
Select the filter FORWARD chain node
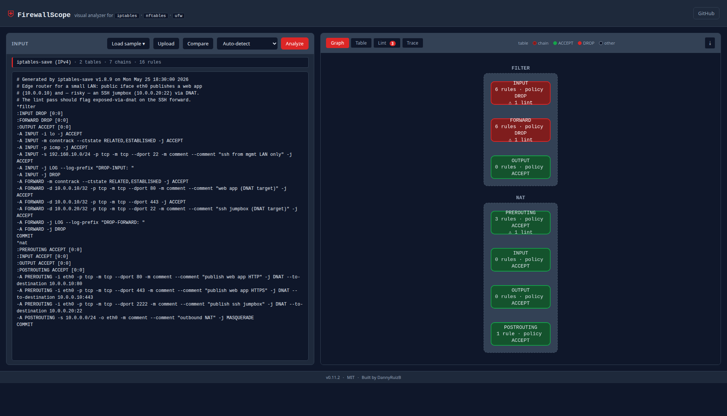pos(521,130)
